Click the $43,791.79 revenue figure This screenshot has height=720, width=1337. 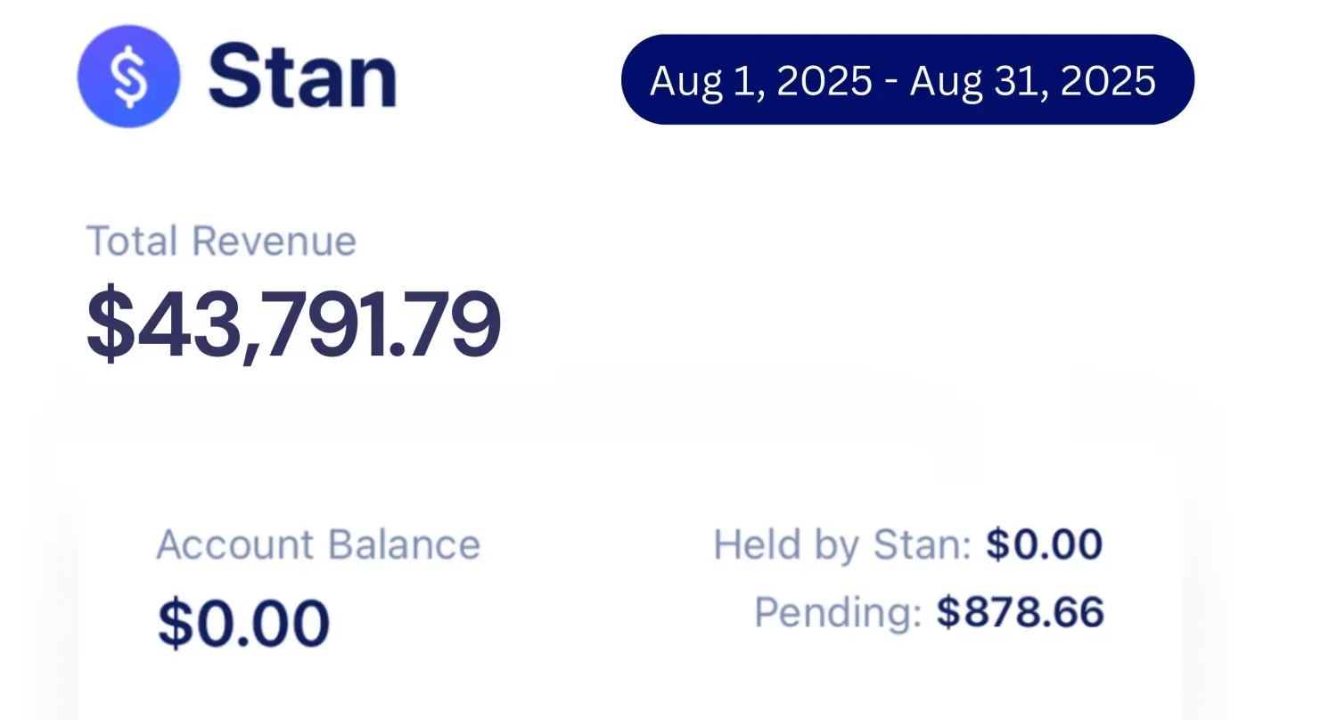(x=294, y=323)
